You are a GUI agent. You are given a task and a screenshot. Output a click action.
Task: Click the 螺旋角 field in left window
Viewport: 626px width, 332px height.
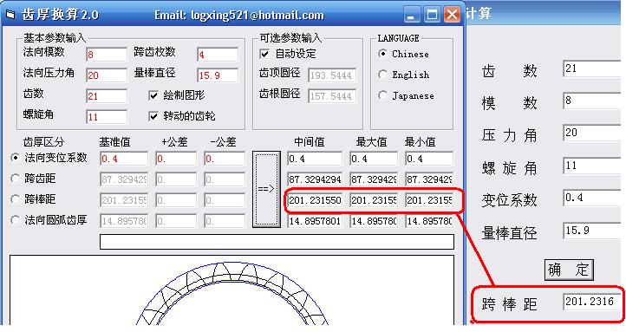click(x=107, y=117)
